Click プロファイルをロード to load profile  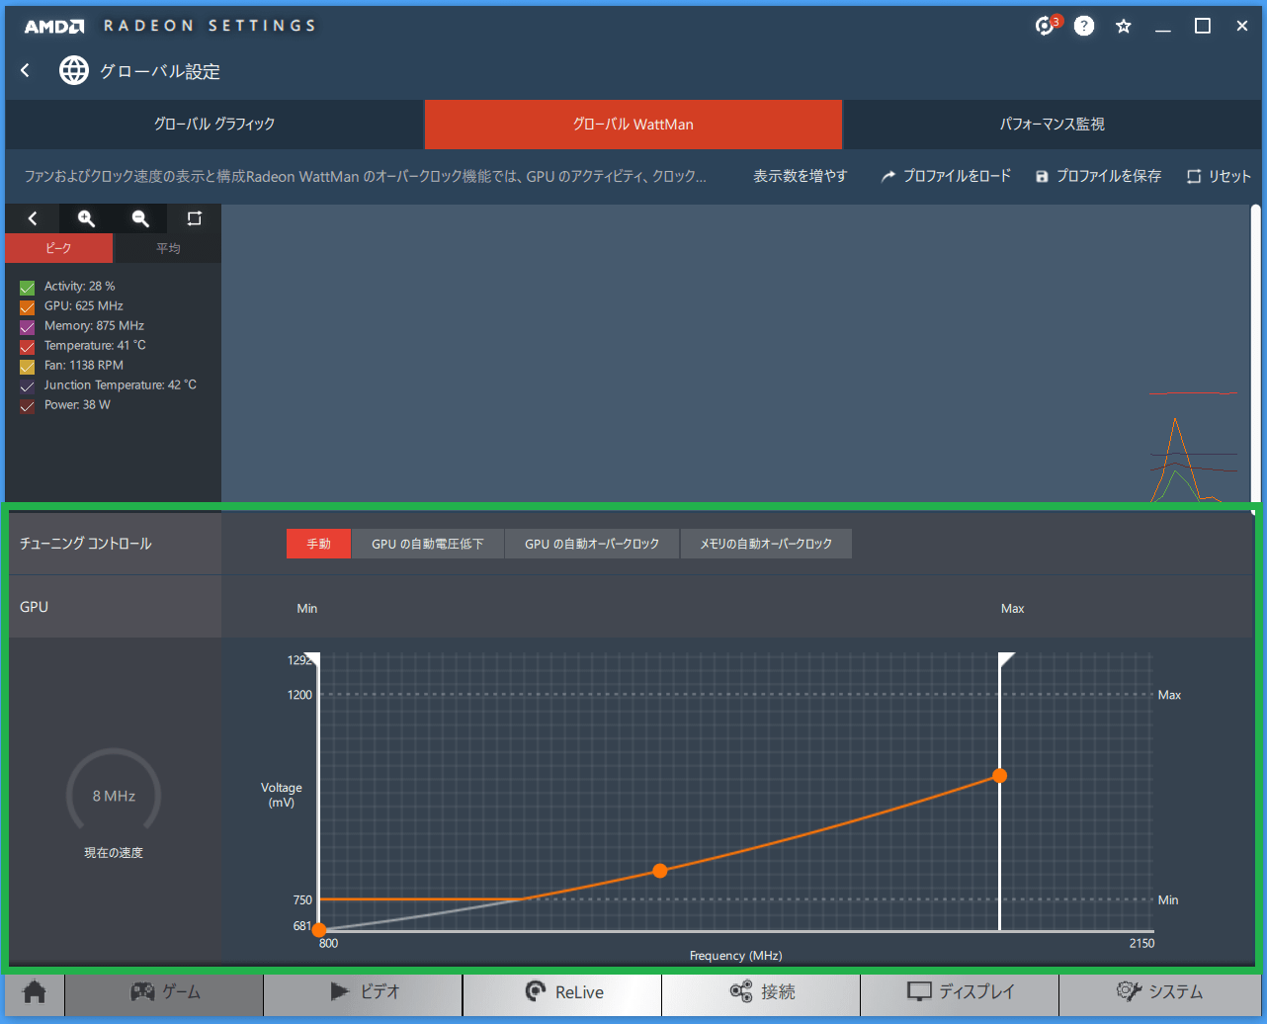tap(946, 176)
